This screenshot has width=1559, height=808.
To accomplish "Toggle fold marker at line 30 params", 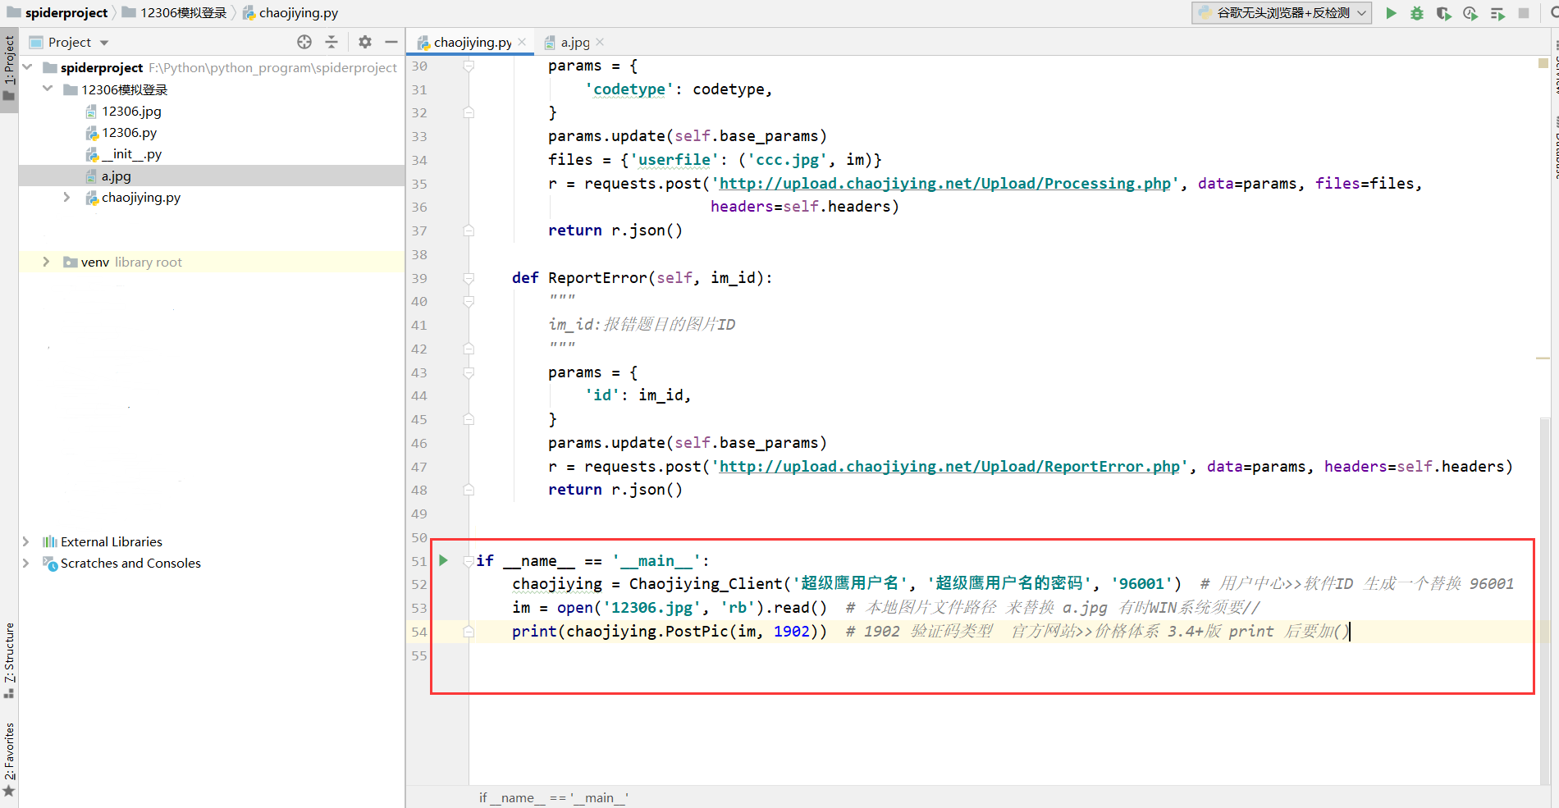I will (x=469, y=66).
